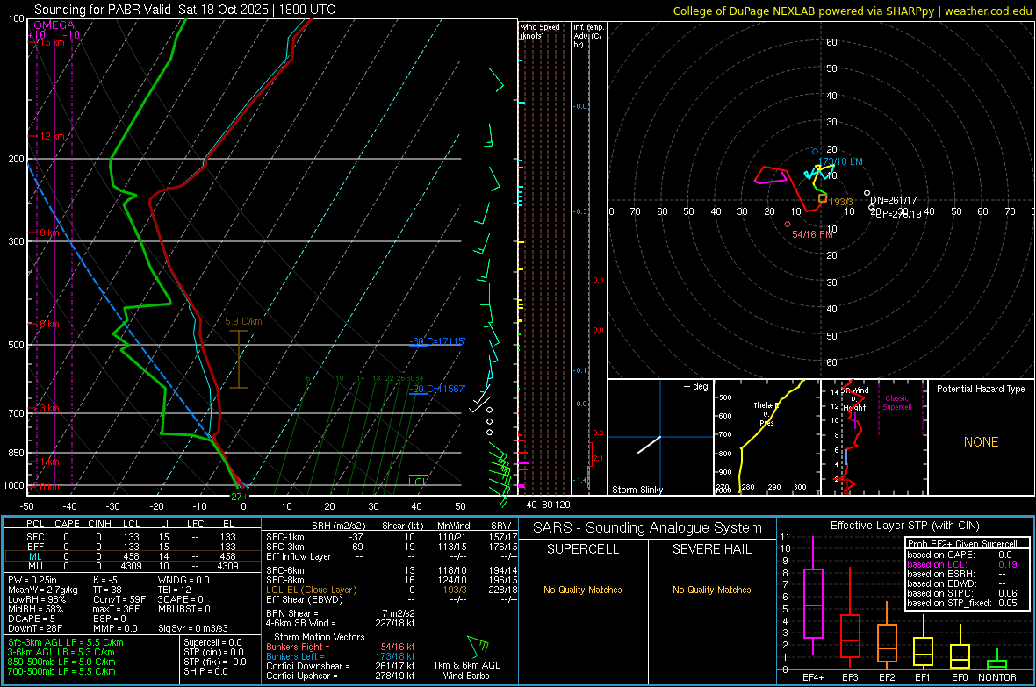The height and width of the screenshot is (687, 1036).
Task: Click the 'Storm Slinky' panel label
Action: [x=637, y=490]
